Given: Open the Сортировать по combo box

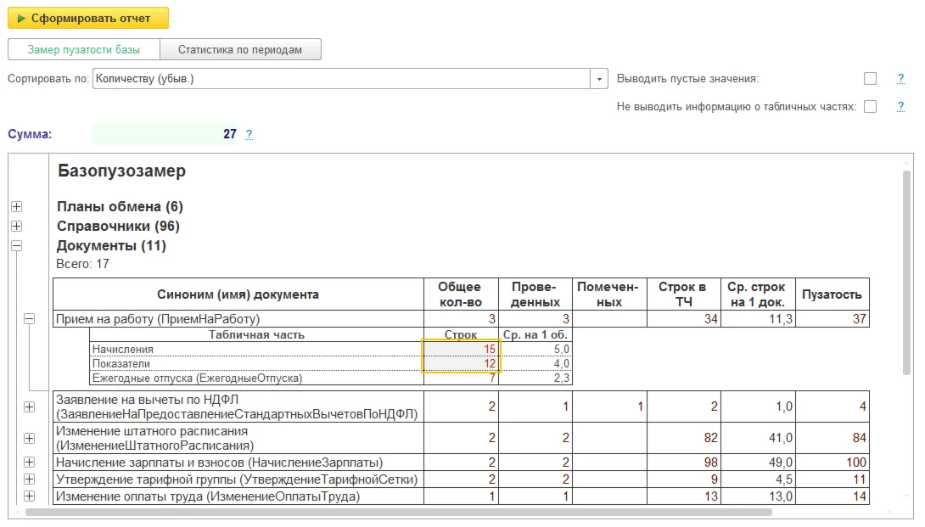Looking at the screenshot, I should pyautogui.click(x=339, y=77).
